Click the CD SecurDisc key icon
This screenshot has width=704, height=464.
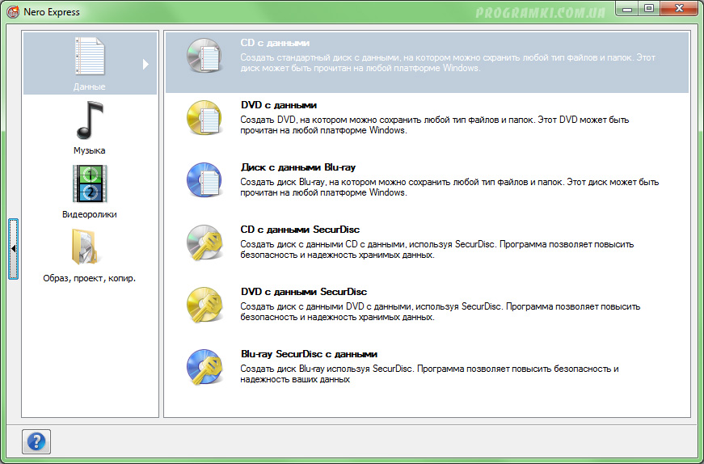(x=204, y=243)
